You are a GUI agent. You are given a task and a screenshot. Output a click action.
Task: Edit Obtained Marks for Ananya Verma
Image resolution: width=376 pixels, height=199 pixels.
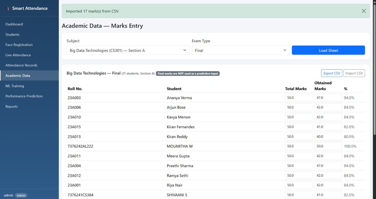pos(328,98)
